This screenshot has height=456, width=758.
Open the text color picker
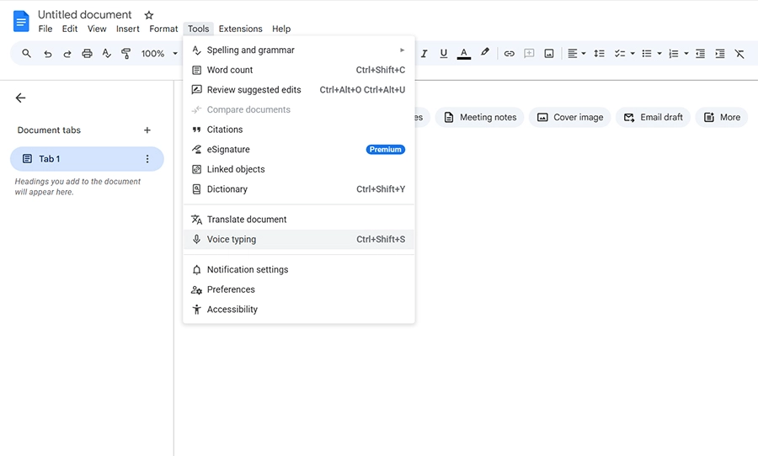[463, 54]
